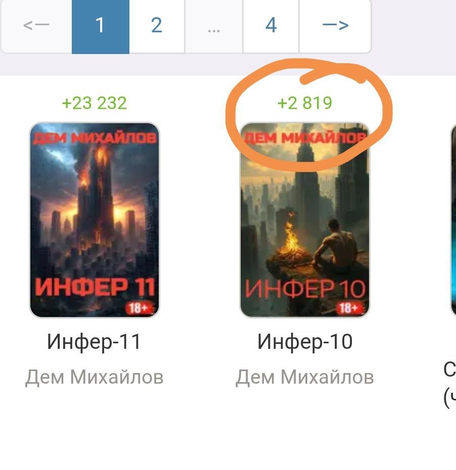Click the burning tower on Инфер 11 cover
The image size is (456, 470).
(96, 192)
